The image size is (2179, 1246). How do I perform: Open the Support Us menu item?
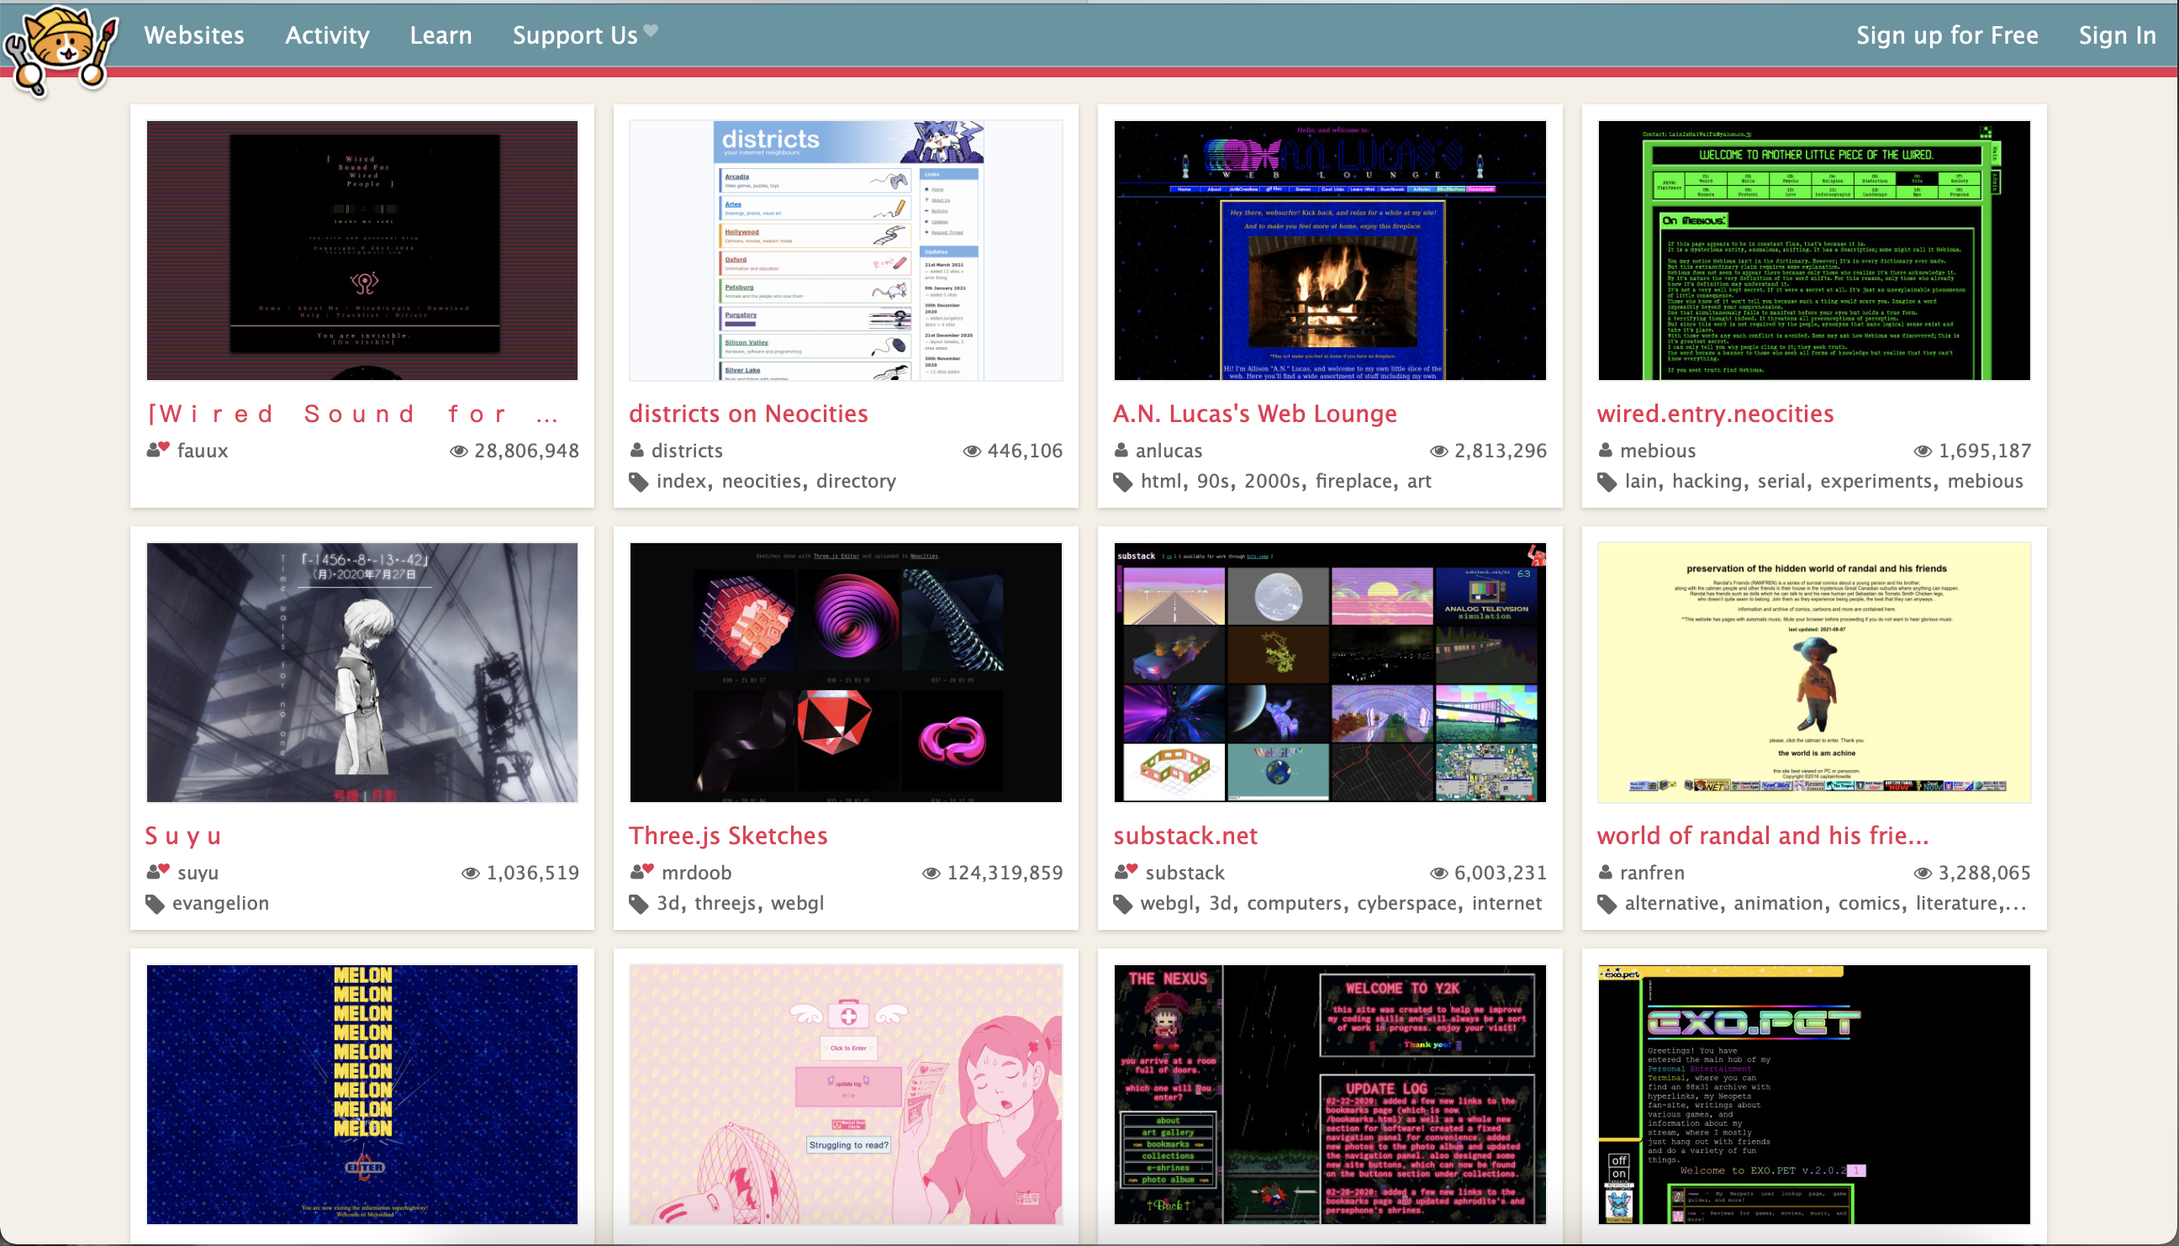(x=575, y=35)
